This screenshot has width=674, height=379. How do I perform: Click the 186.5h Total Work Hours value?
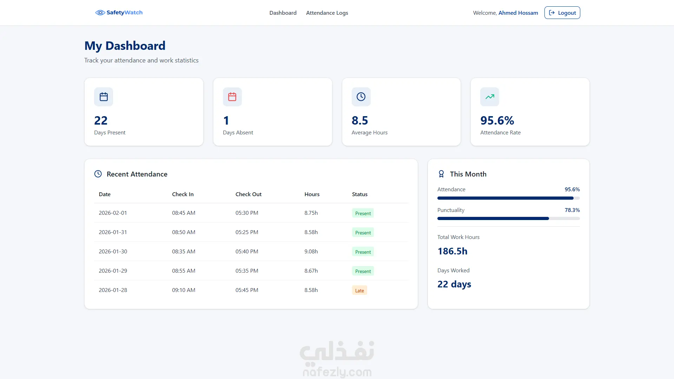(452, 251)
